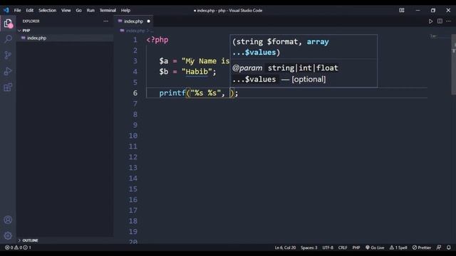Viewport: 456px width, 256px height.
Task: Open the Accounts menu icon
Action: [x=8, y=220]
